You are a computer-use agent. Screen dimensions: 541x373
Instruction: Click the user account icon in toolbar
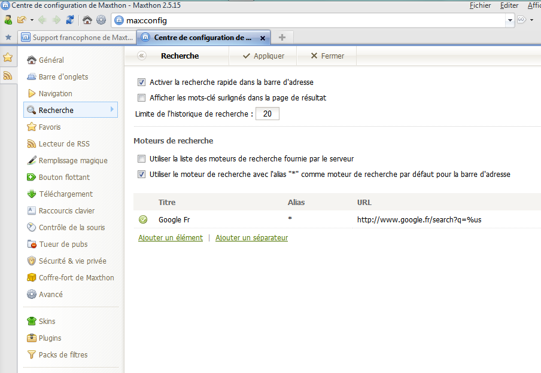tap(8, 20)
